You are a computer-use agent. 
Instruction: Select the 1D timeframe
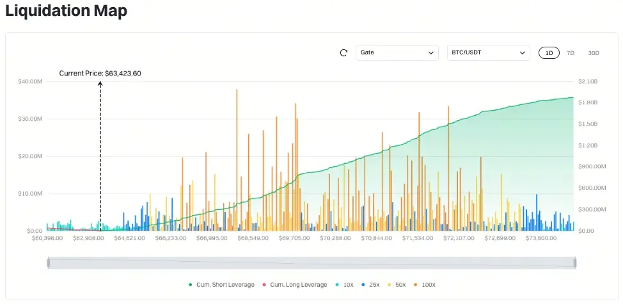pos(549,53)
